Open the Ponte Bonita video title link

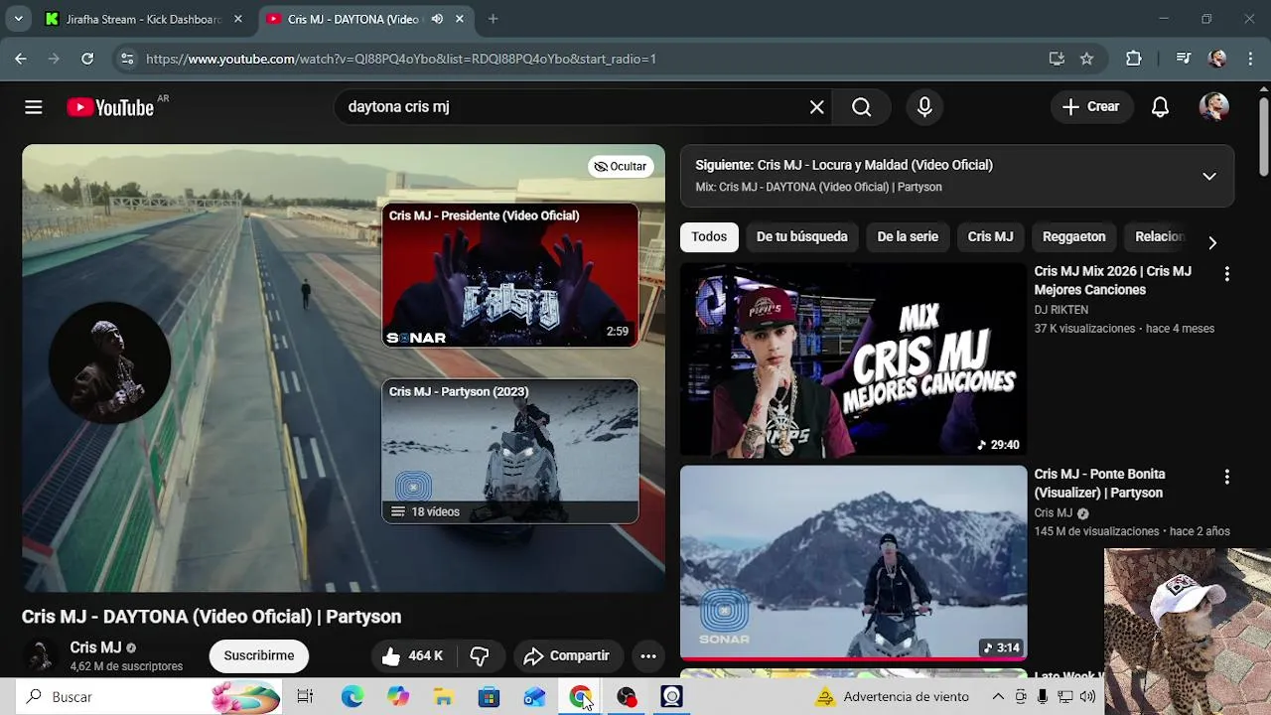[x=1099, y=484]
